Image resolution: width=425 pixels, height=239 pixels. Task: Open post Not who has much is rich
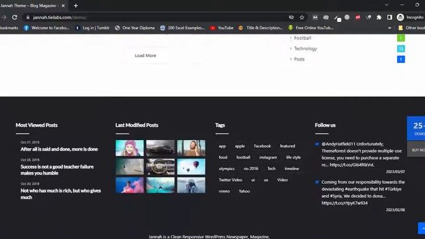point(60,194)
